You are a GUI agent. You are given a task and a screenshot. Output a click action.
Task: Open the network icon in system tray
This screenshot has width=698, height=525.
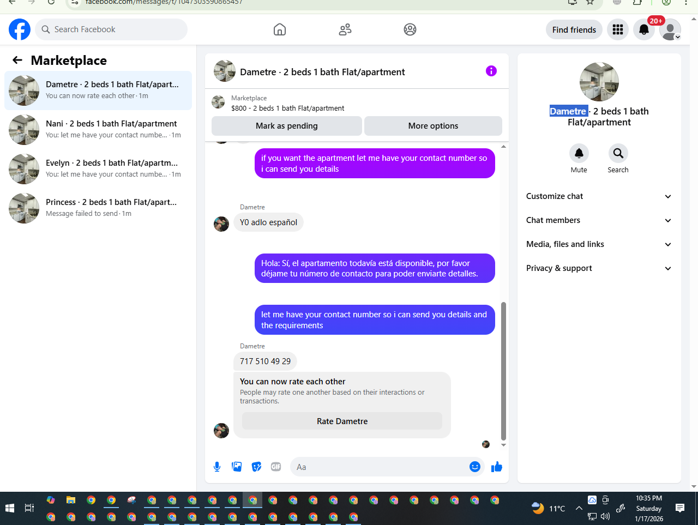click(592, 516)
